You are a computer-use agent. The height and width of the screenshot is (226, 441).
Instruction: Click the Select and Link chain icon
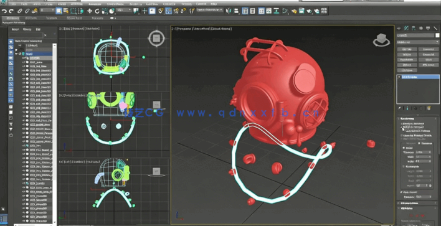[x=19, y=11]
